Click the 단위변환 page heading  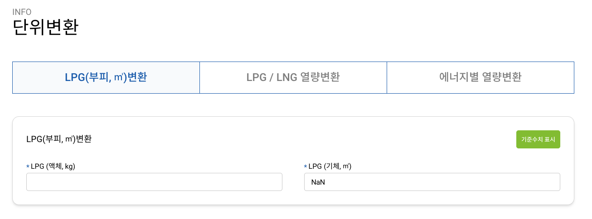coord(45,27)
